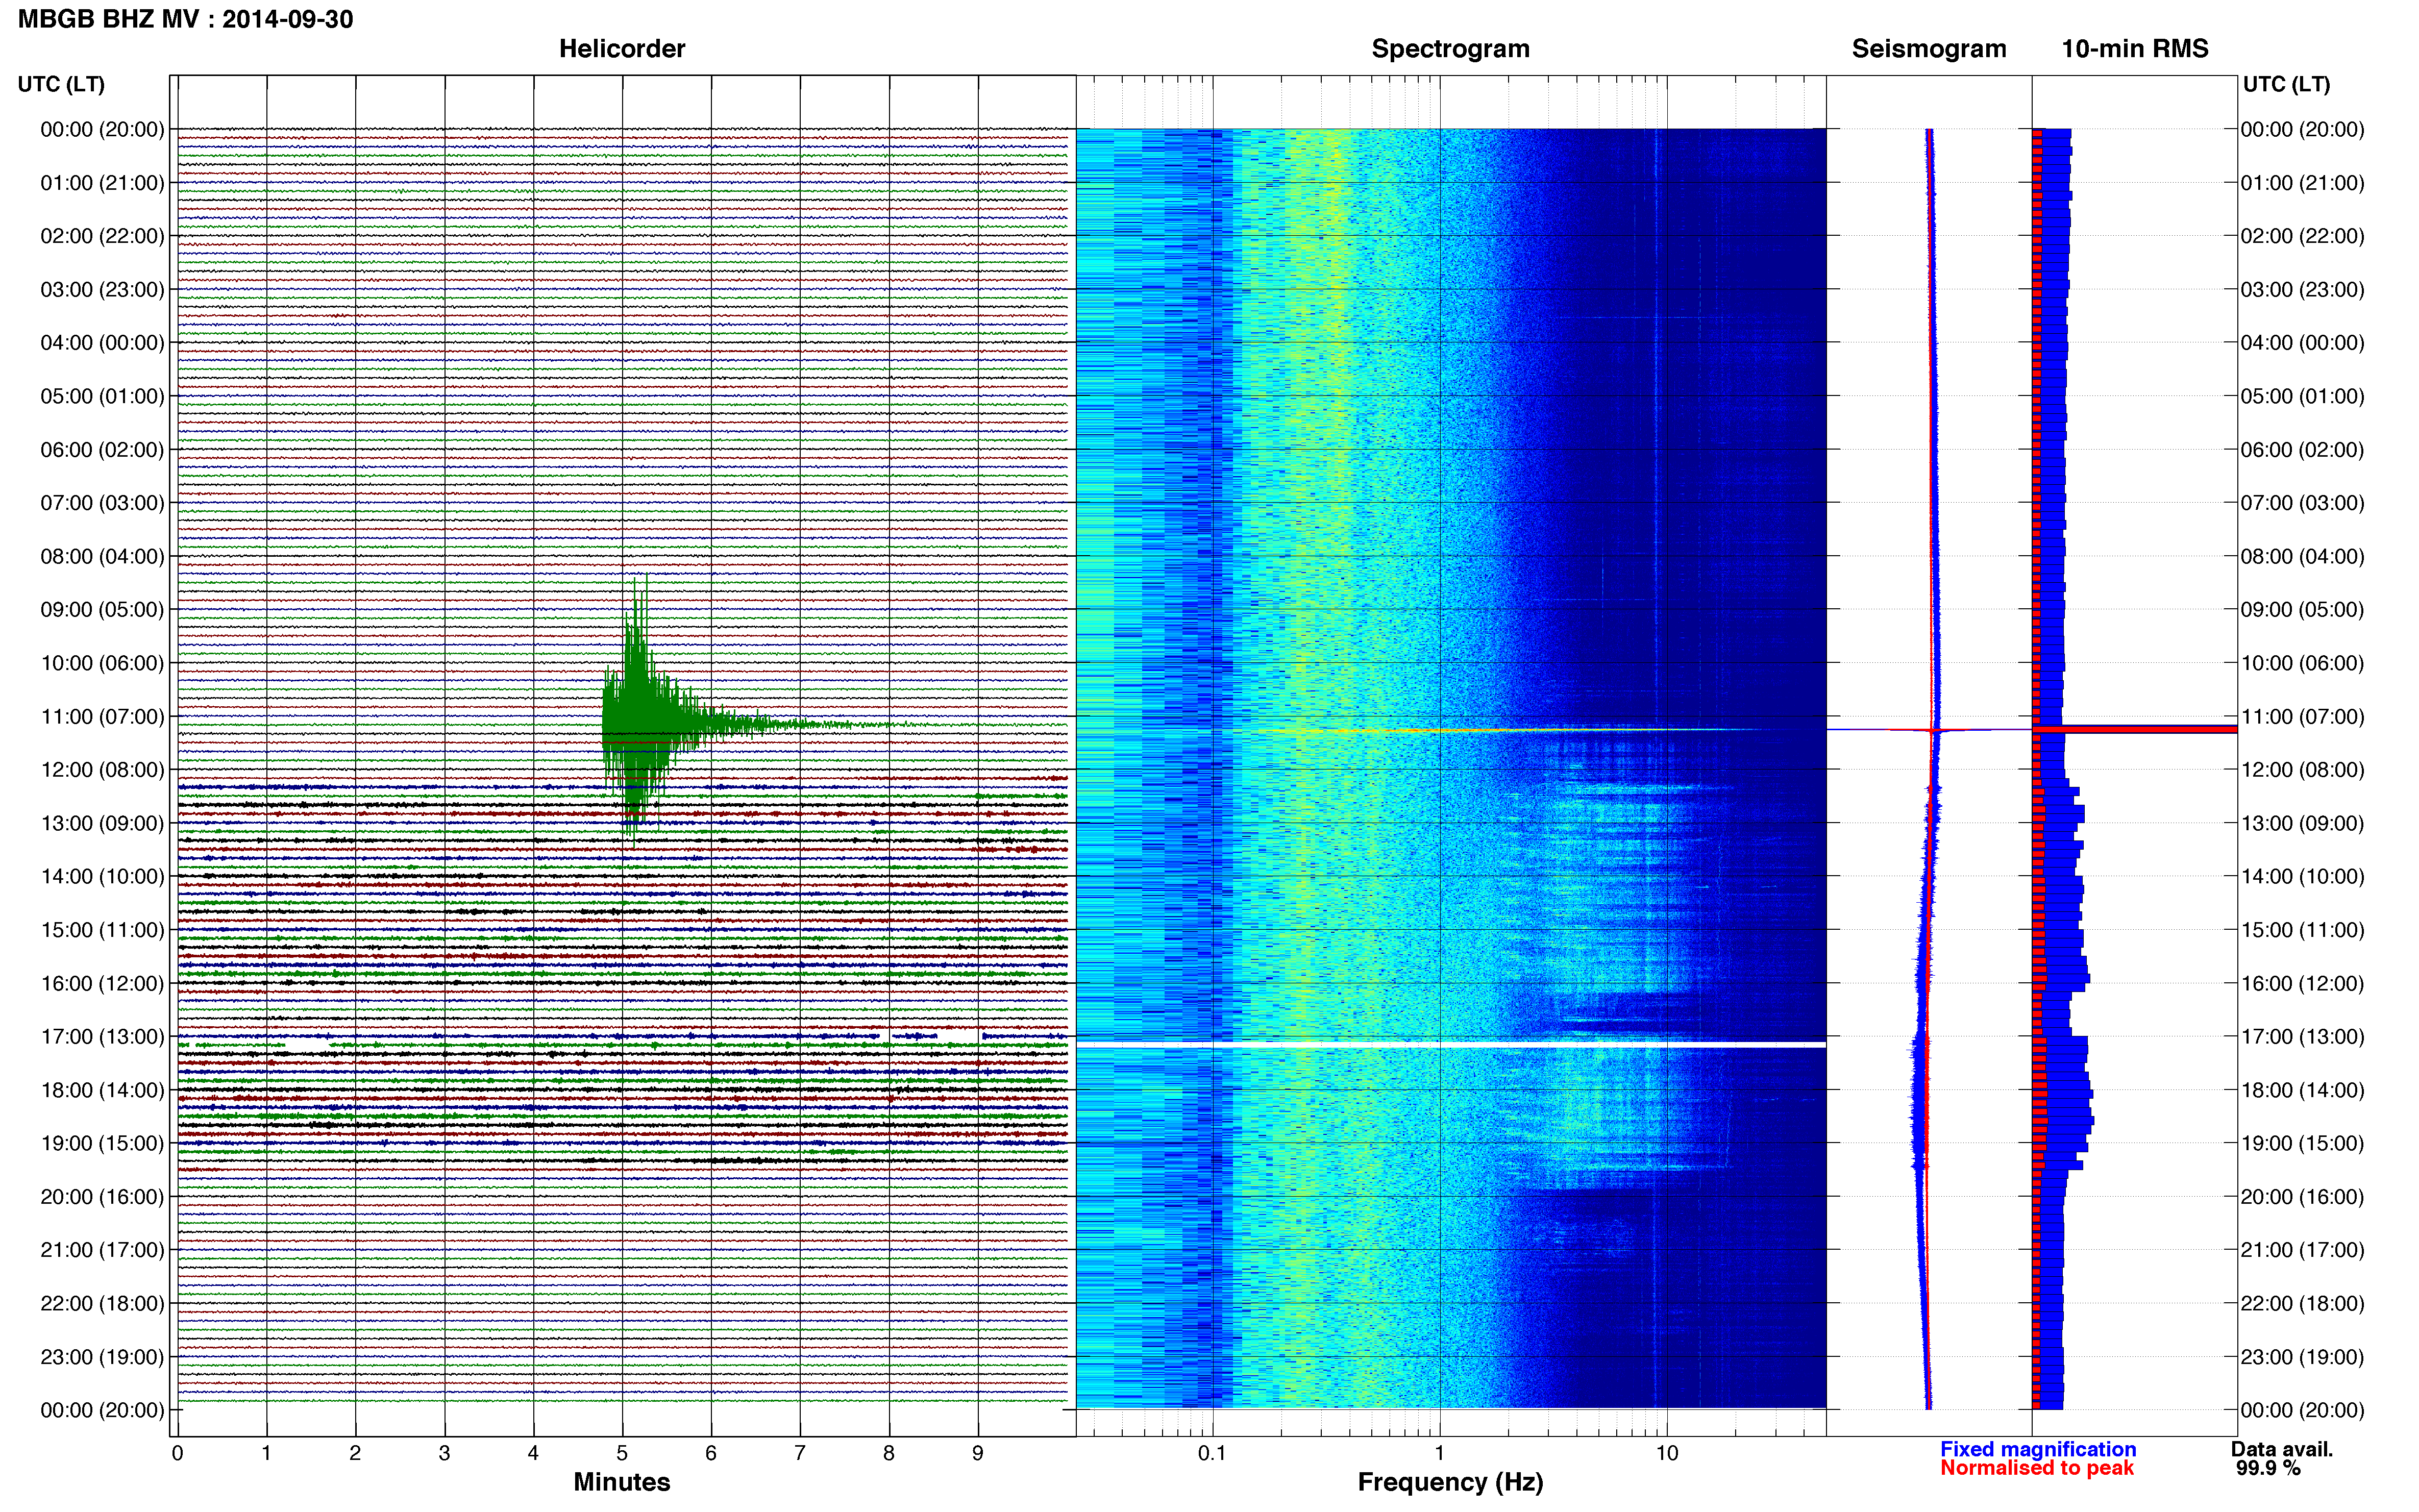Click the spectrogram frequency tick label '1'
Screen dimensions: 2419x1512
tap(1439, 1453)
